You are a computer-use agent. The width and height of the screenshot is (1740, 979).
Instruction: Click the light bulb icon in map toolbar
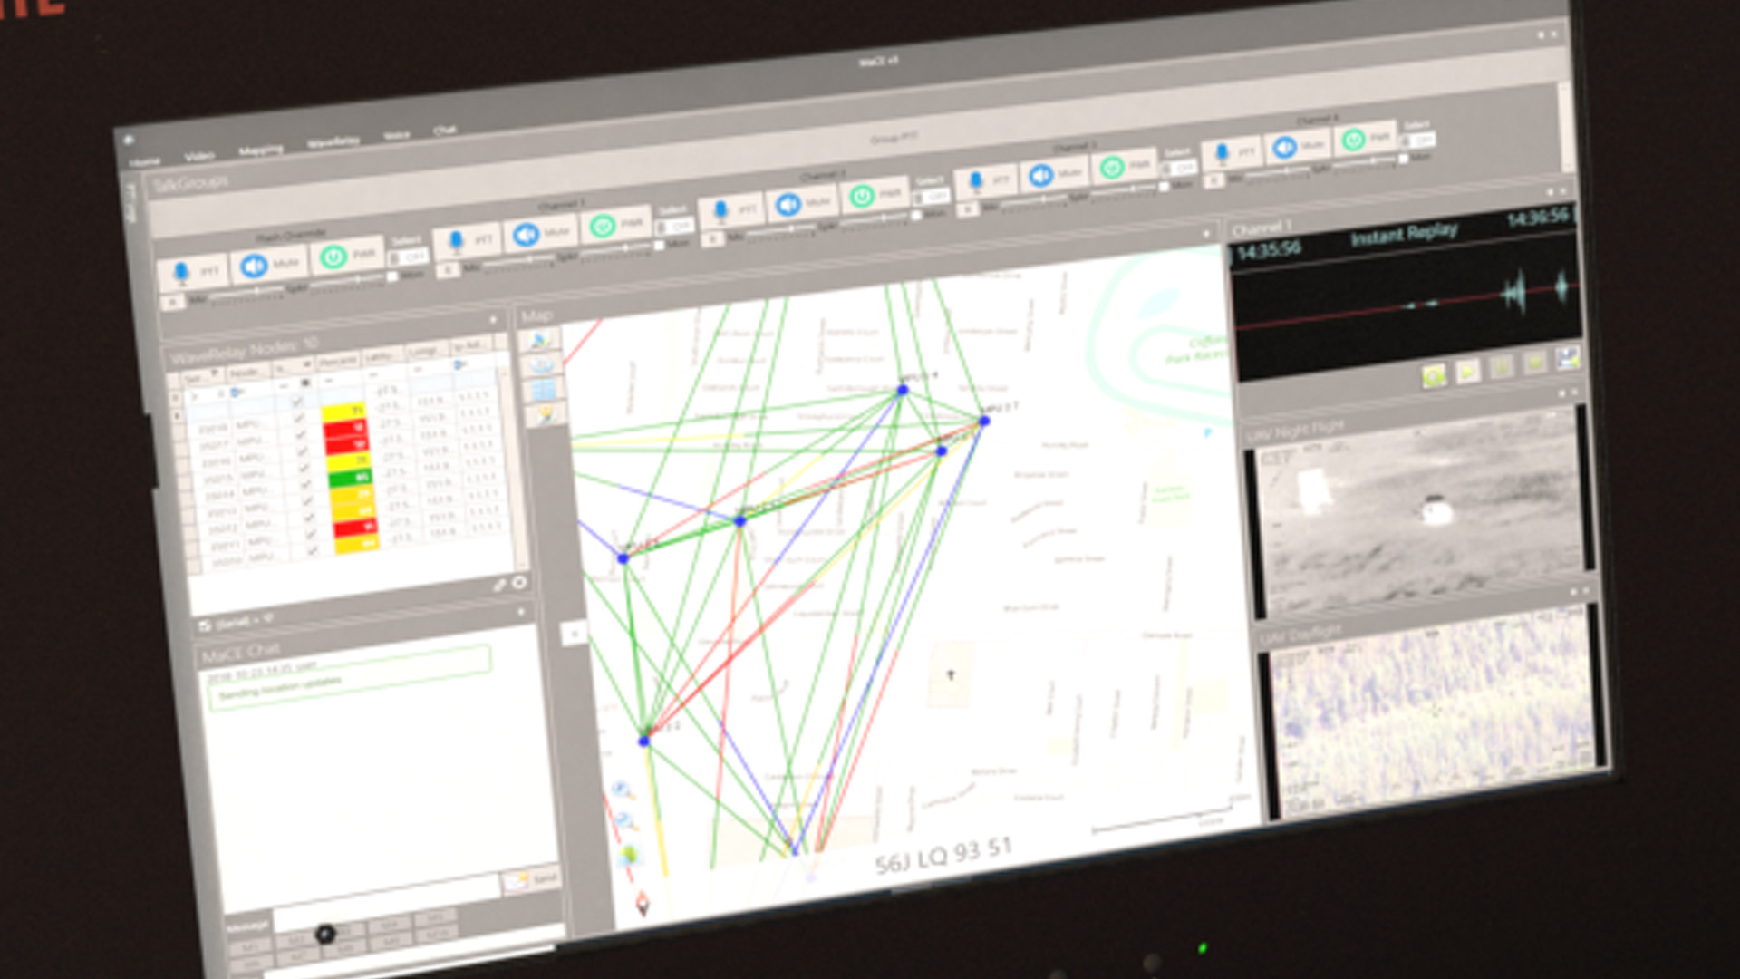(546, 415)
